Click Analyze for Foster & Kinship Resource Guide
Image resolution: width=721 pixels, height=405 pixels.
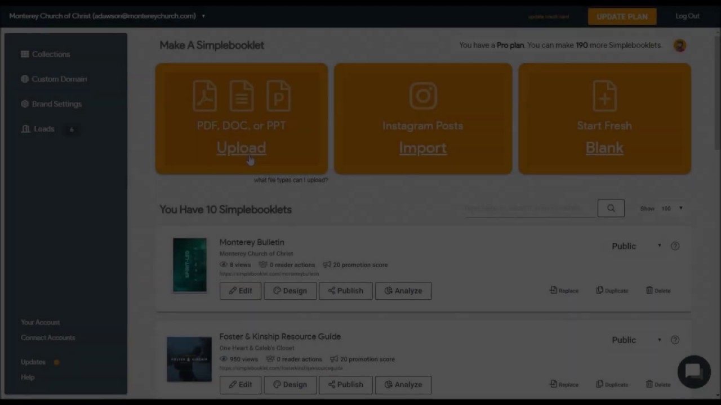(403, 385)
